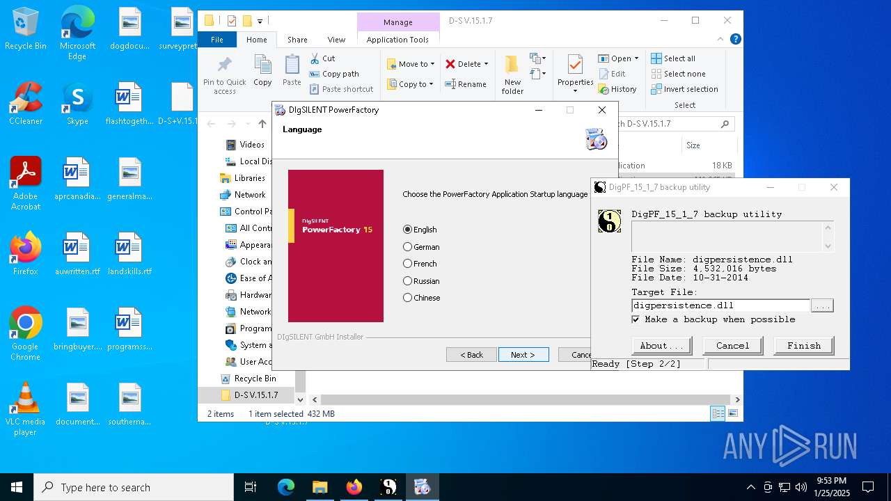This screenshot has height=501, width=891.
Task: Collapse the ribbon with chevron
Action: (722, 40)
